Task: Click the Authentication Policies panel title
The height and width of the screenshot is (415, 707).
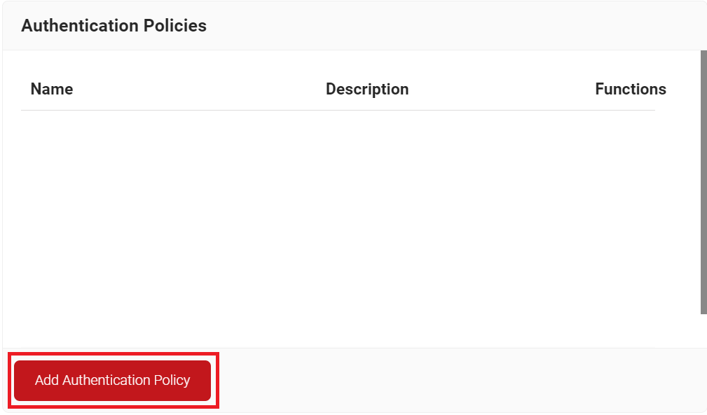Action: [114, 26]
